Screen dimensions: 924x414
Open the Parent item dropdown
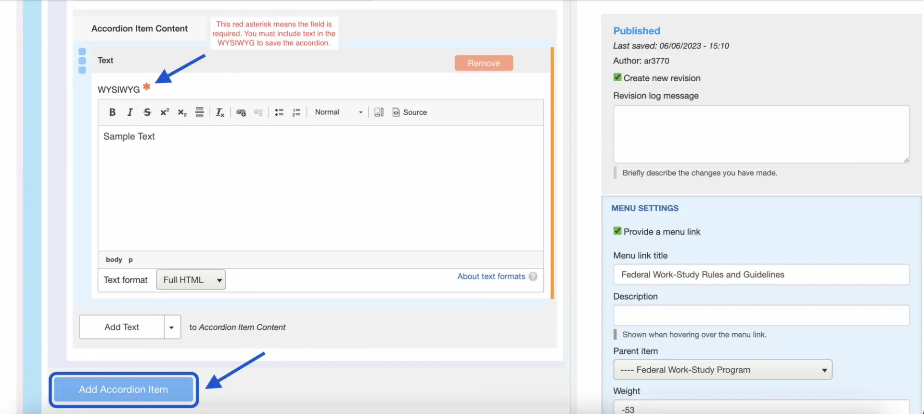(722, 370)
